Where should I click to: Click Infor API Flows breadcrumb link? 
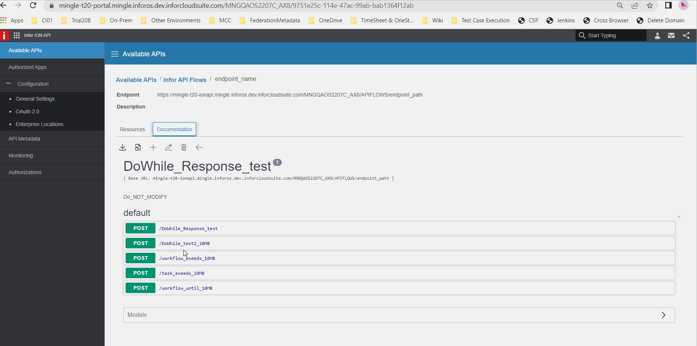pos(184,80)
